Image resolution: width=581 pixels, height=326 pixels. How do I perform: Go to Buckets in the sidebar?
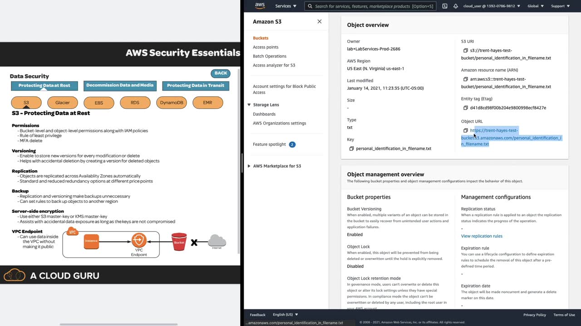pos(261,38)
